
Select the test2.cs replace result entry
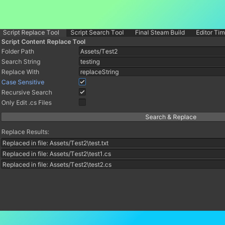click(x=112, y=165)
